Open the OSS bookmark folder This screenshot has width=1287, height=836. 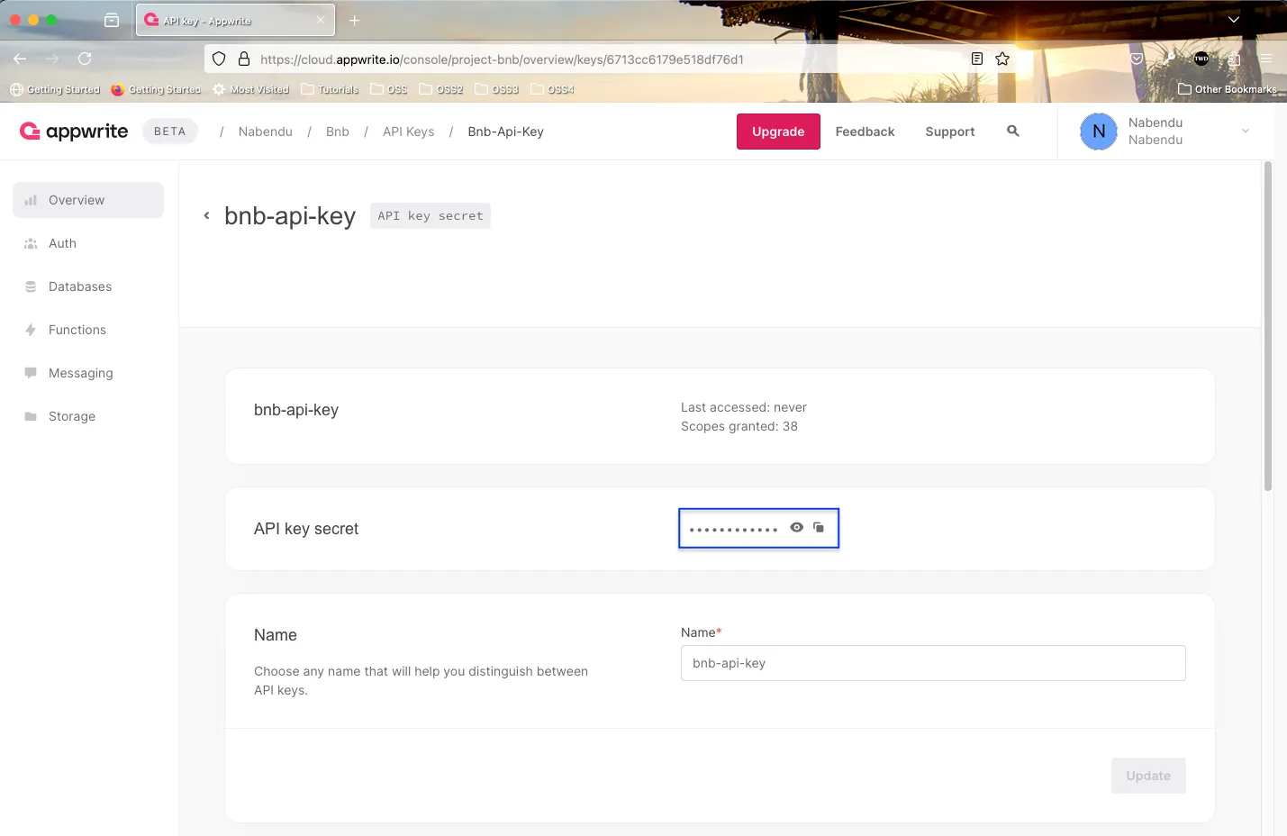[x=389, y=89]
